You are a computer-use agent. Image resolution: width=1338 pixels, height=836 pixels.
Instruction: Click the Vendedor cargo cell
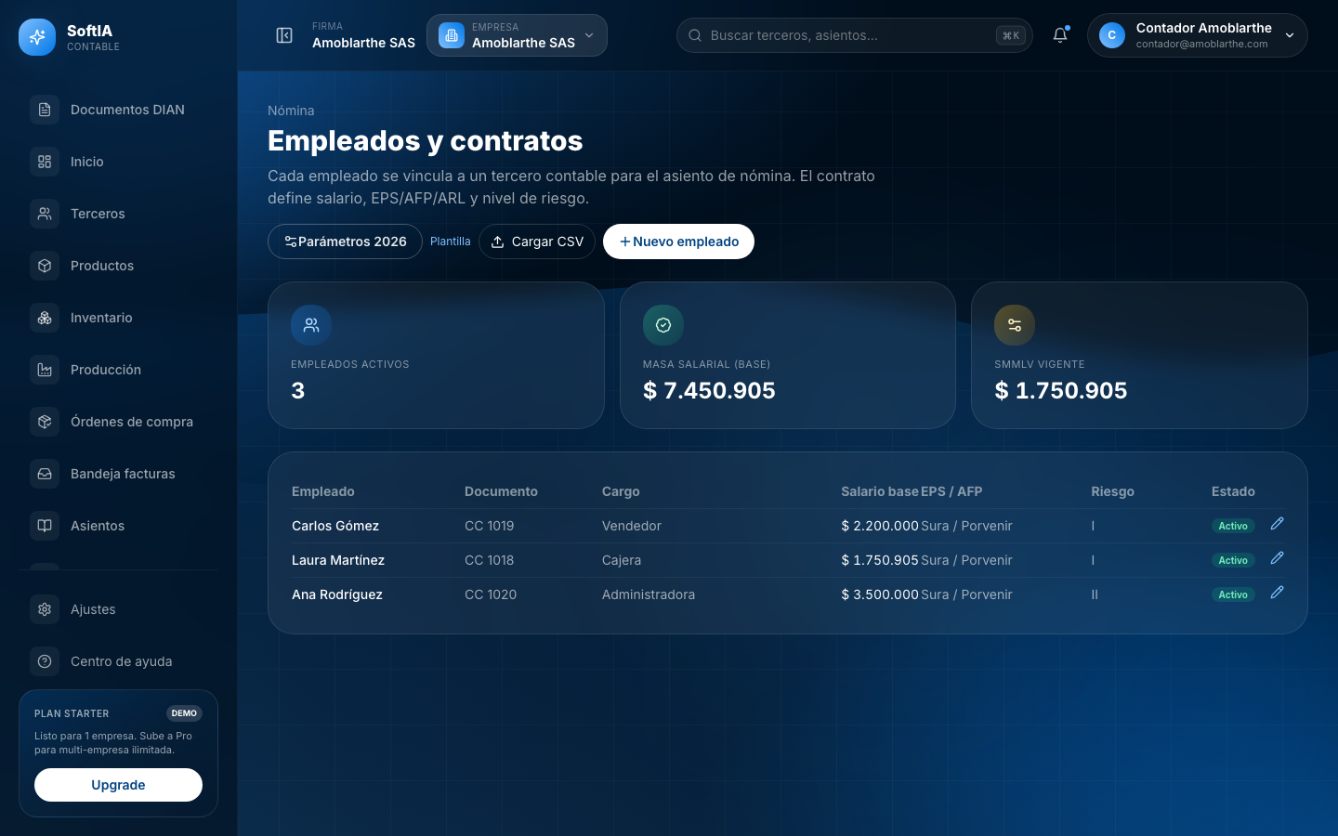632,526
